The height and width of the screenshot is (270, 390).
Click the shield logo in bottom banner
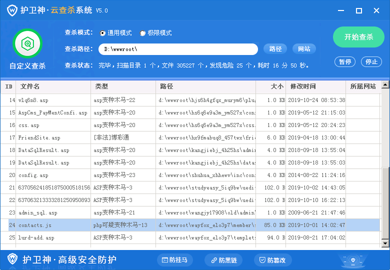(12, 259)
